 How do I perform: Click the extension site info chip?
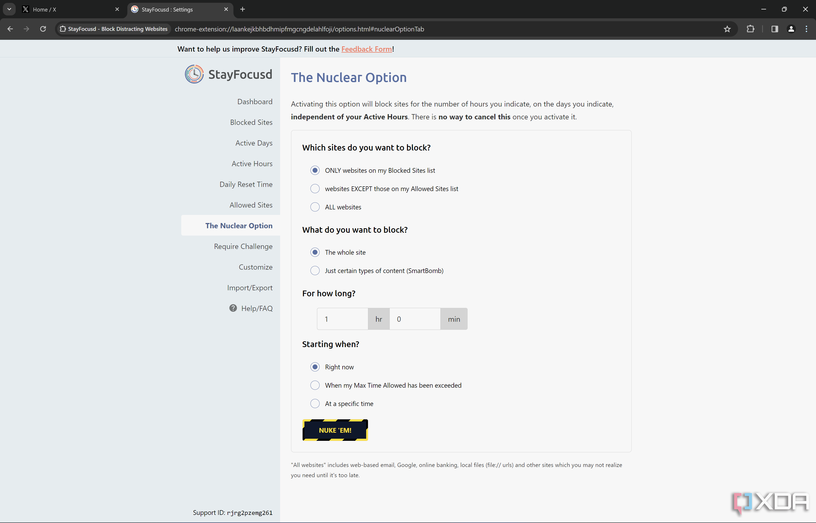(114, 29)
